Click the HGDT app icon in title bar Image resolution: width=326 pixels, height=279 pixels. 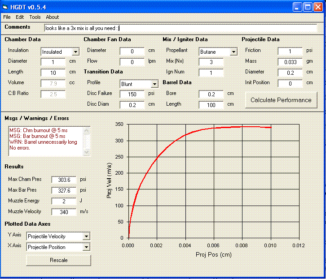[x=6, y=7]
